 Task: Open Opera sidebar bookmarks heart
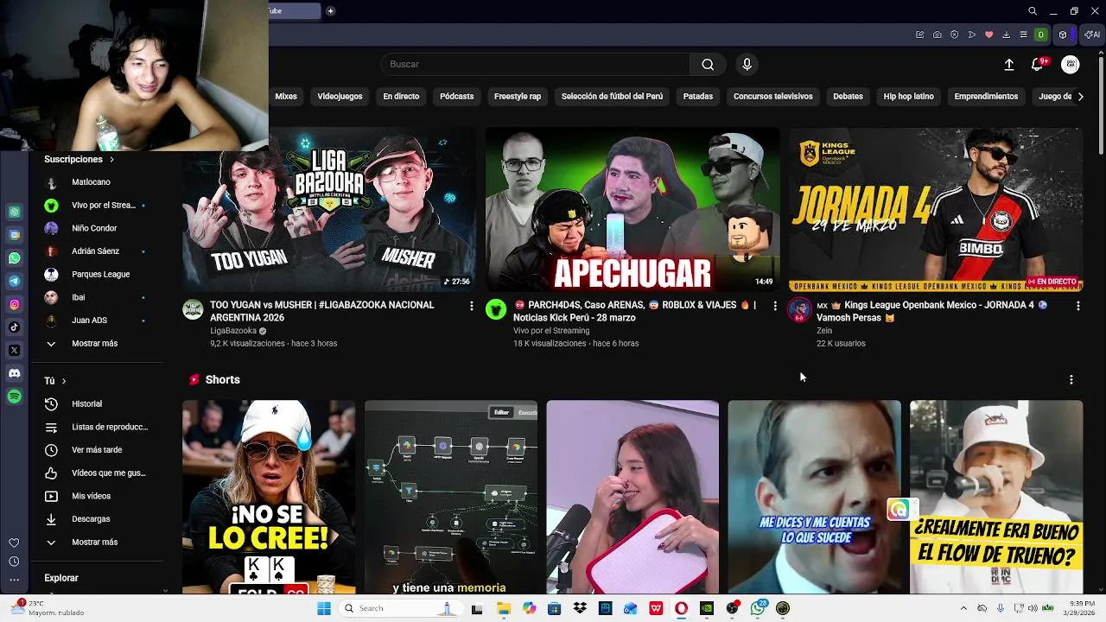pos(14,543)
